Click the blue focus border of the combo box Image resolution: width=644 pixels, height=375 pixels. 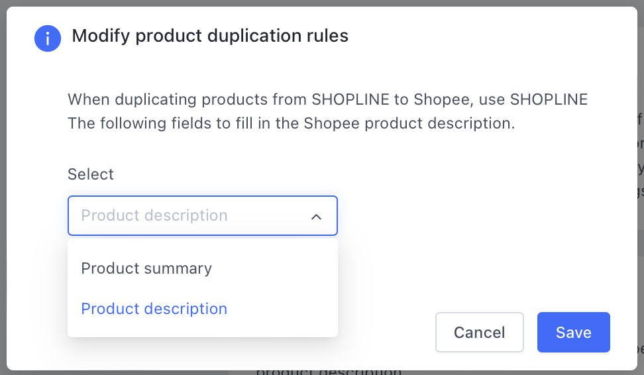point(203,196)
